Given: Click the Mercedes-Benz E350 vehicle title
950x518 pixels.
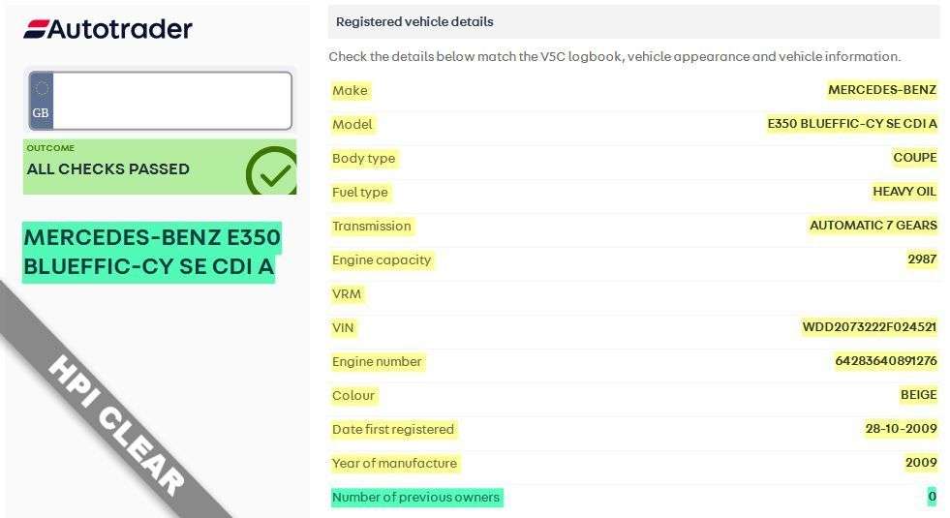Looking at the screenshot, I should pyautogui.click(x=151, y=252).
